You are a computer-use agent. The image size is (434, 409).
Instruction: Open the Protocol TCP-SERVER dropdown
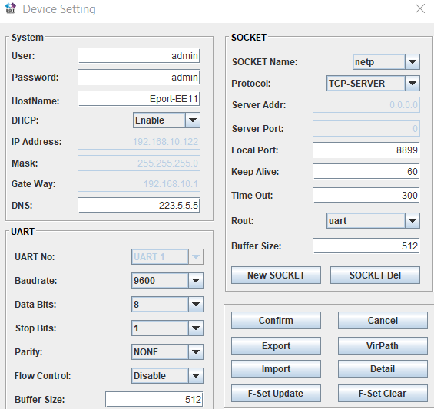373,83
